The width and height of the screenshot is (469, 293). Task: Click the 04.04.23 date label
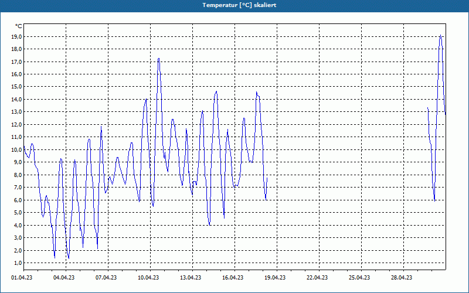(x=64, y=278)
